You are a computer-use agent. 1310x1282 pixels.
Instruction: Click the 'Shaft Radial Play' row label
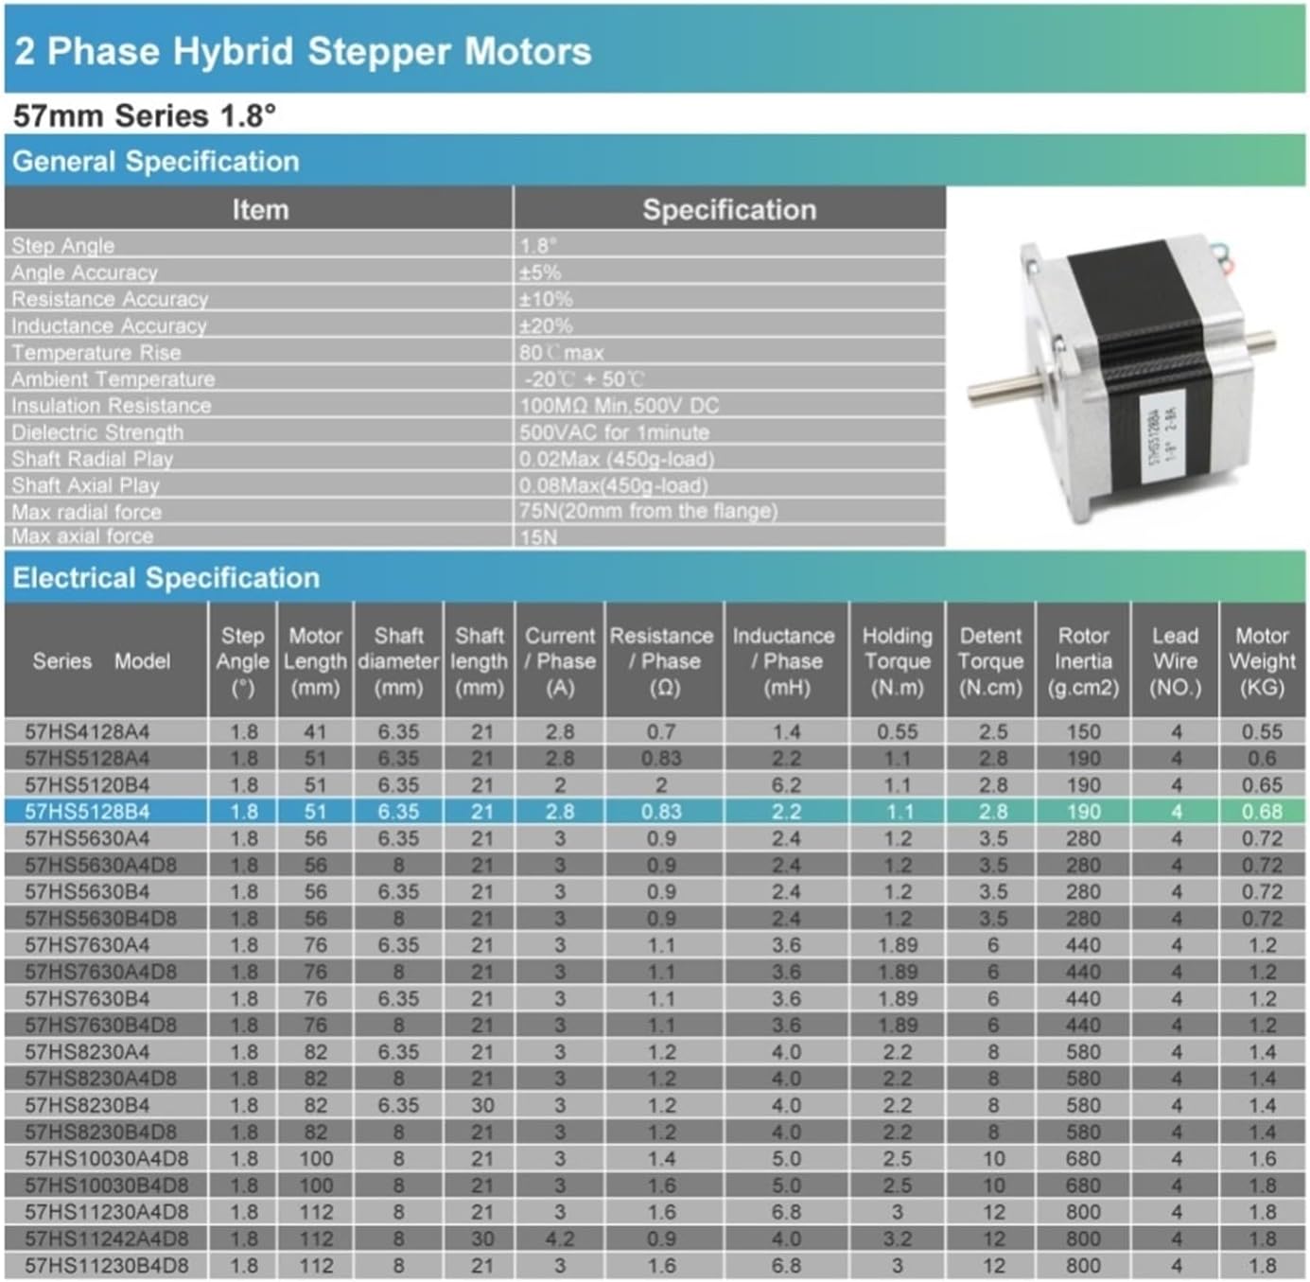point(93,459)
